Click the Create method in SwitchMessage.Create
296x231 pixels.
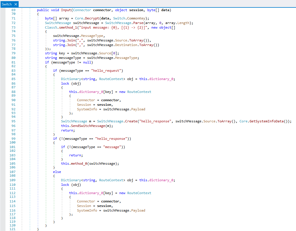pyautogui.click(x=131, y=121)
